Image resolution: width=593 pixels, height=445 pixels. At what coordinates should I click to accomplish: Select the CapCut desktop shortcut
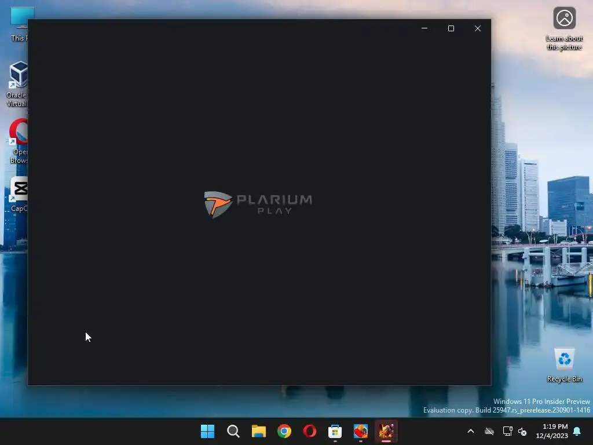[19, 194]
